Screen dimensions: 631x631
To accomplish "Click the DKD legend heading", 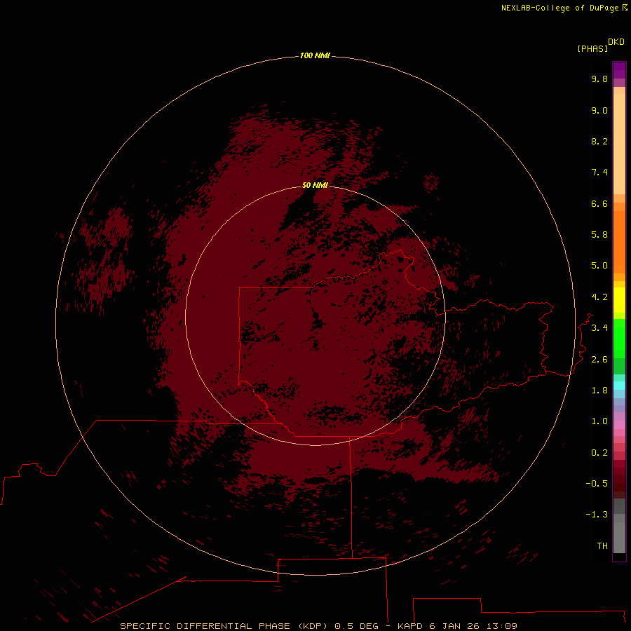I will pyautogui.click(x=616, y=42).
